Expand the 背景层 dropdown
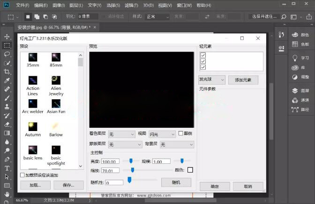This screenshot has width=315, height=204. click(x=177, y=145)
